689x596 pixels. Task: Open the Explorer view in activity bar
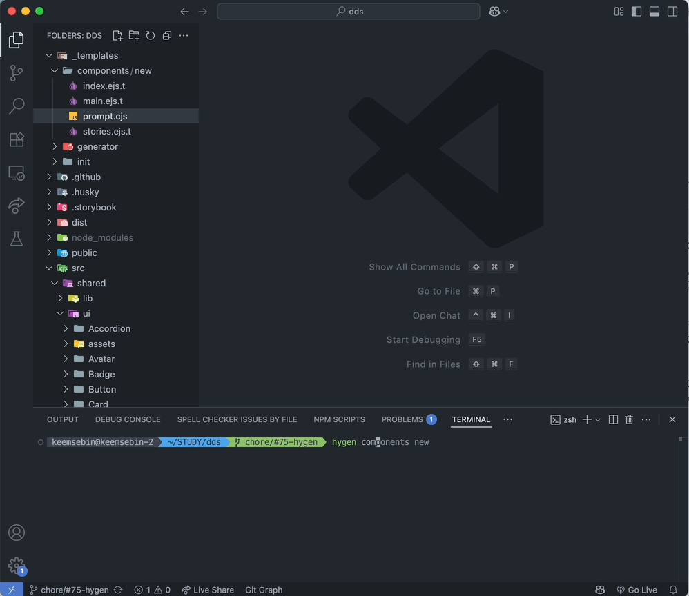[x=17, y=40]
